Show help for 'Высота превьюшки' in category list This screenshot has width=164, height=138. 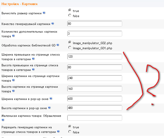[x=33, y=70]
